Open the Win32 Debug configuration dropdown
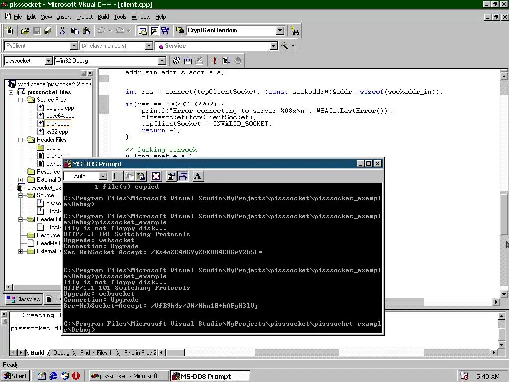Screen dimensions: 509x382 pos(162,61)
